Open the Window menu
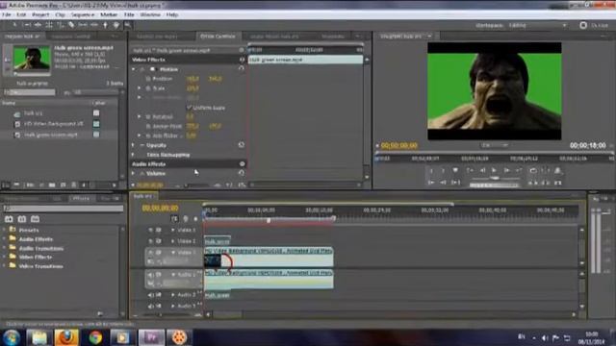Screen dimensions: 616x346 [150, 14]
